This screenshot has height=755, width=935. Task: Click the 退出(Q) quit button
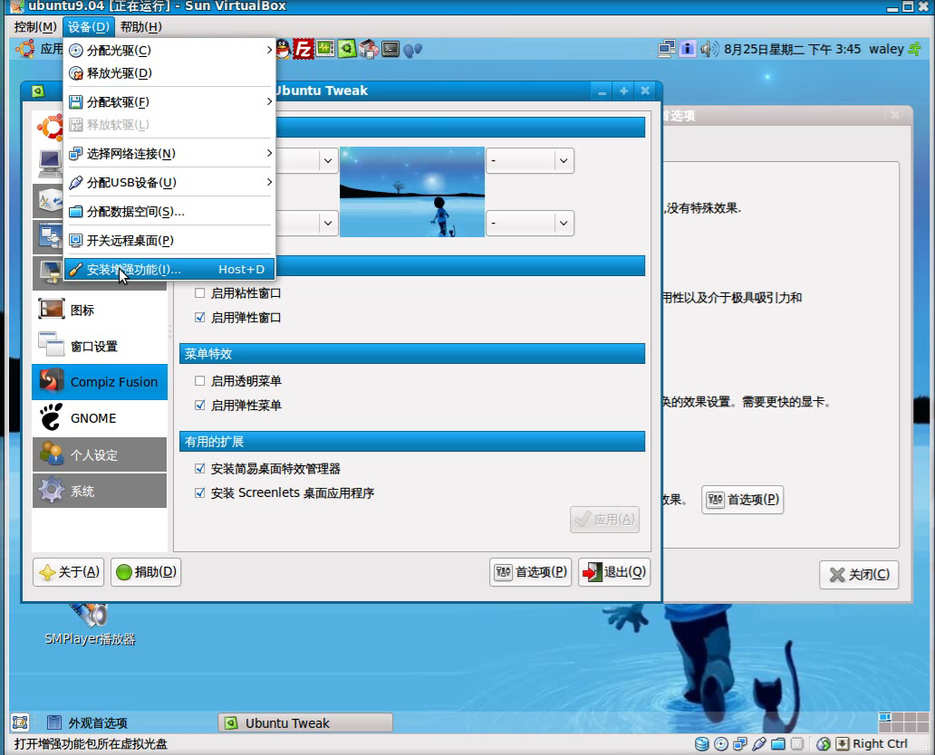613,572
